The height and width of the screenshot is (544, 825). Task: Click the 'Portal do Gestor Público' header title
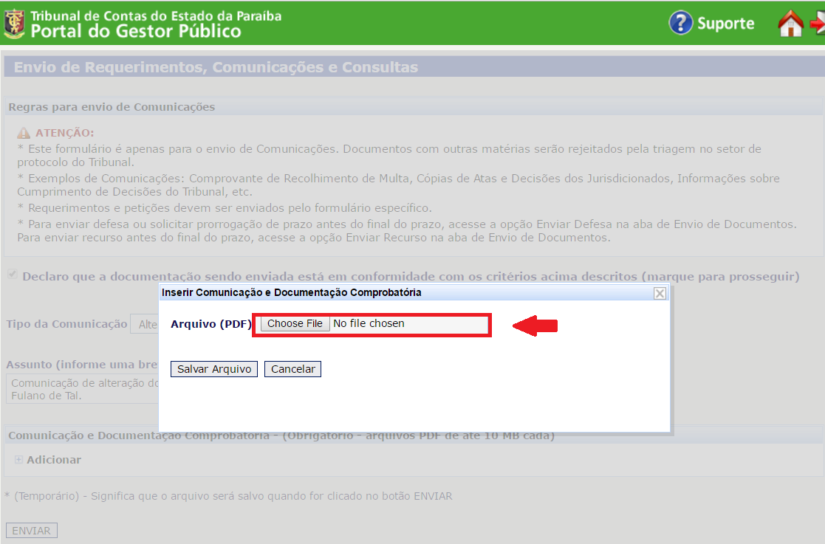pos(136,31)
